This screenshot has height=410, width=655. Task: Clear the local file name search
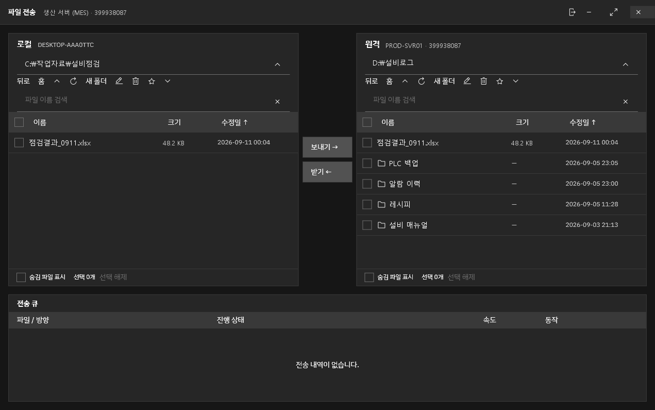coord(277,102)
